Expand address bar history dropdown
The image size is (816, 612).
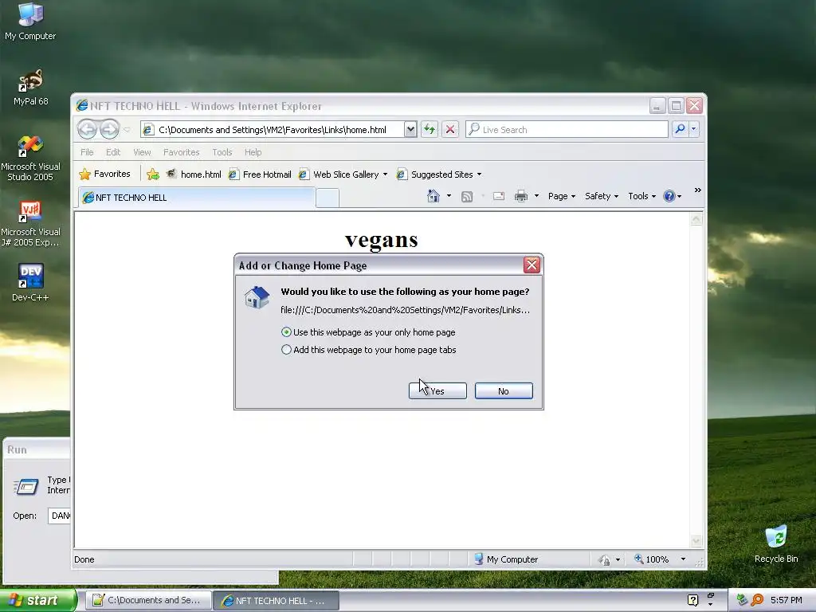(x=410, y=129)
